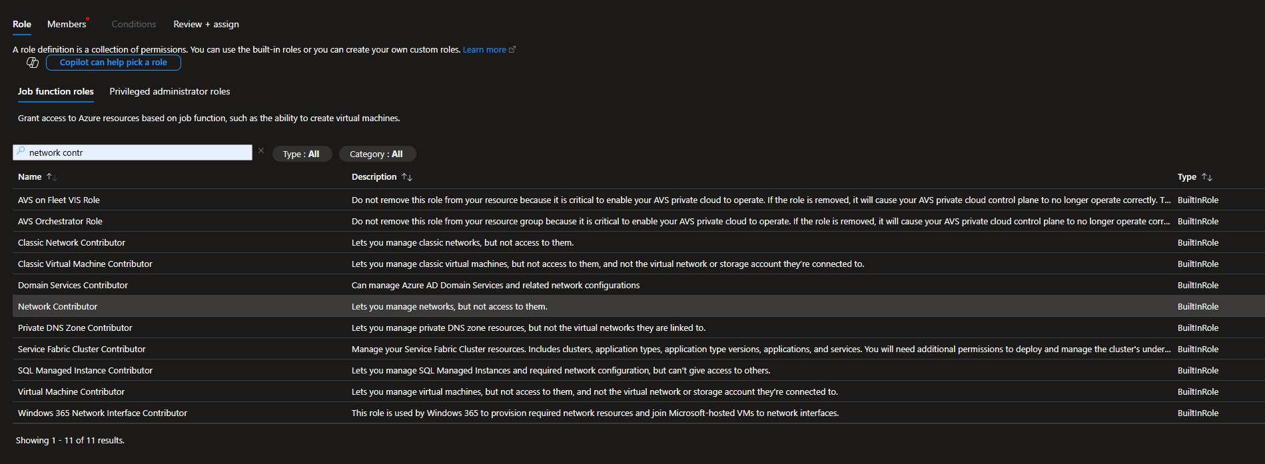Click the Copilot icon beside role picker

point(32,63)
